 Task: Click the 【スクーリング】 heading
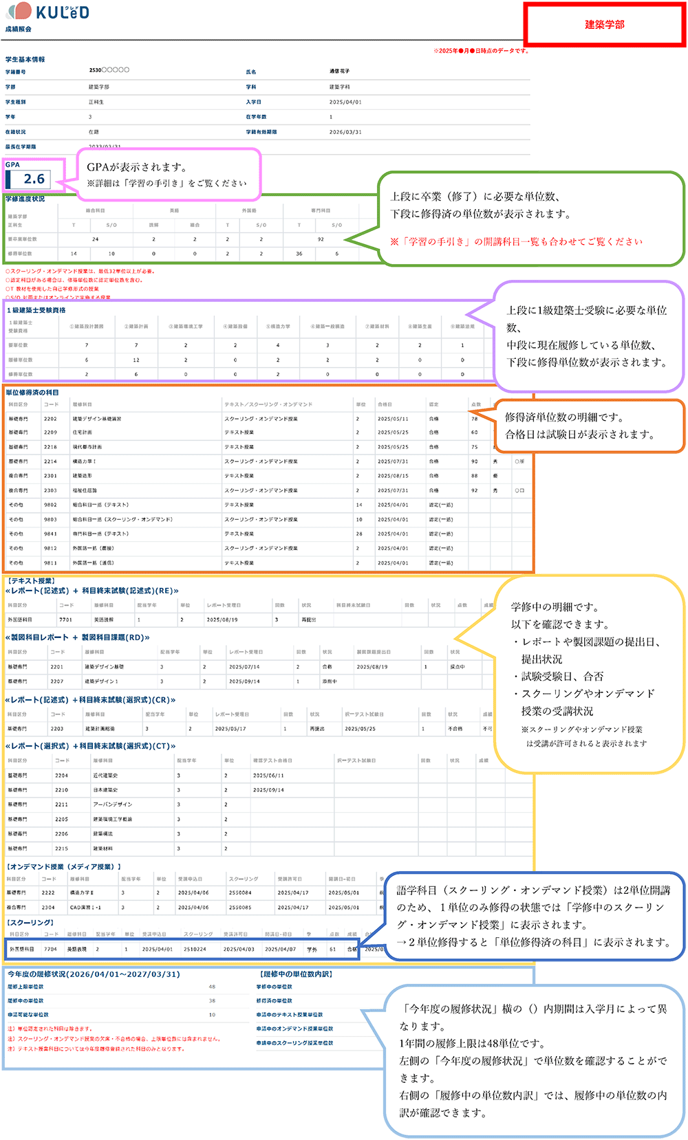(x=31, y=923)
